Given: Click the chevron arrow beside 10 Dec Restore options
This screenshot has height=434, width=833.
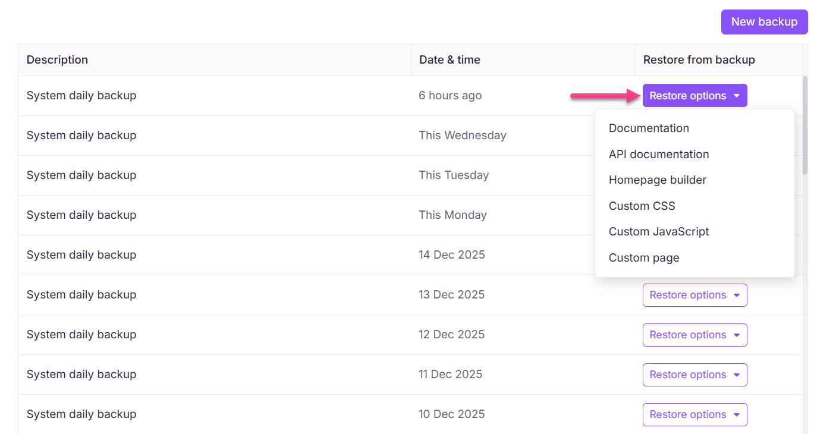Looking at the screenshot, I should (737, 414).
